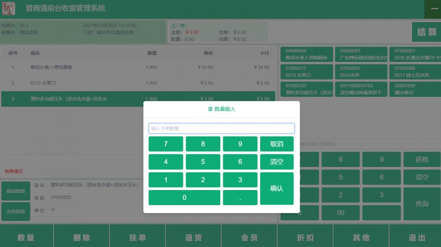Image resolution: width=441 pixels, height=247 pixels.
Task: Click the 结算 checkout button
Action: coord(426,32)
